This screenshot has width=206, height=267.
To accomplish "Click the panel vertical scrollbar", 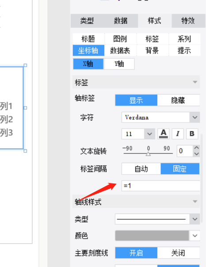I will (x=202, y=178).
